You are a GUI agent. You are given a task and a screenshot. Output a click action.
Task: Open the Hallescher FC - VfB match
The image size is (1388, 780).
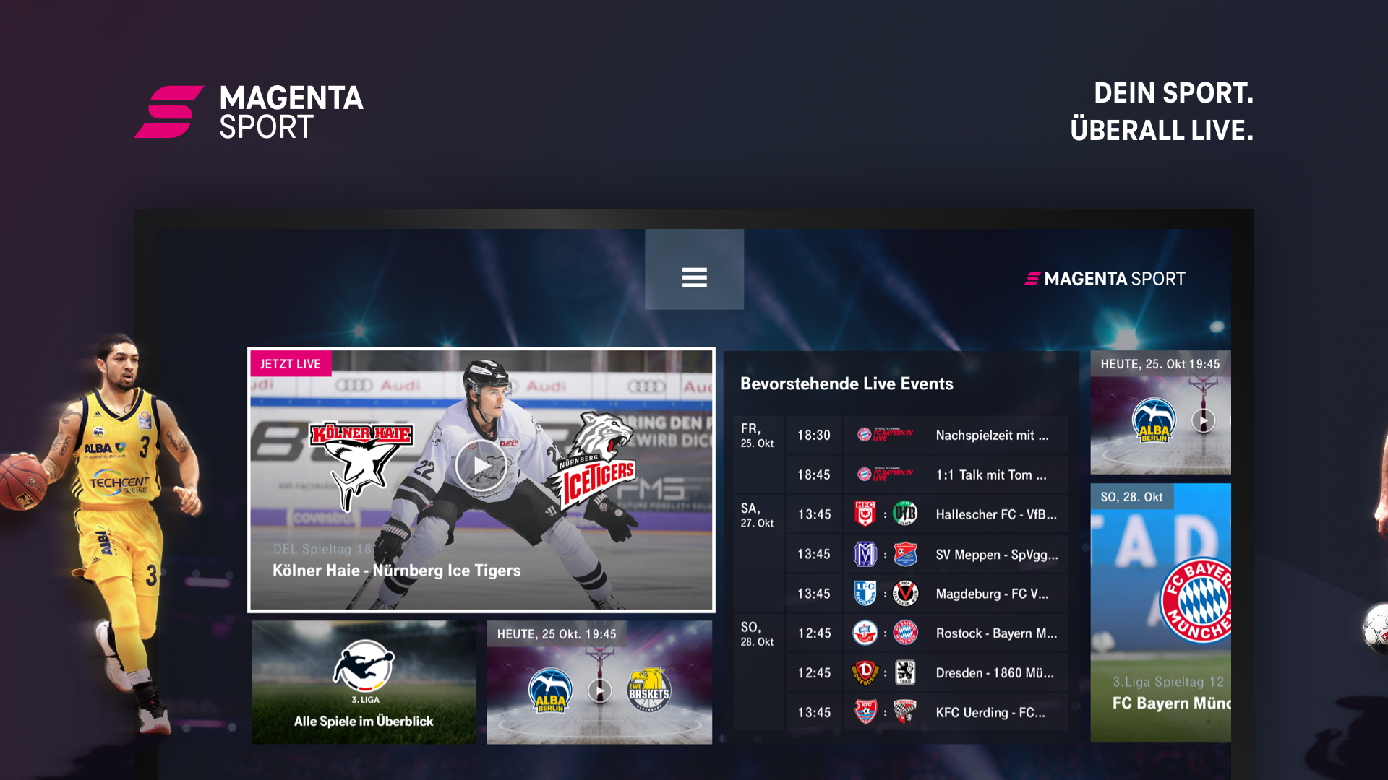coord(927,514)
